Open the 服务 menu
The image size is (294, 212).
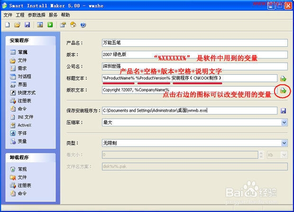(53, 15)
